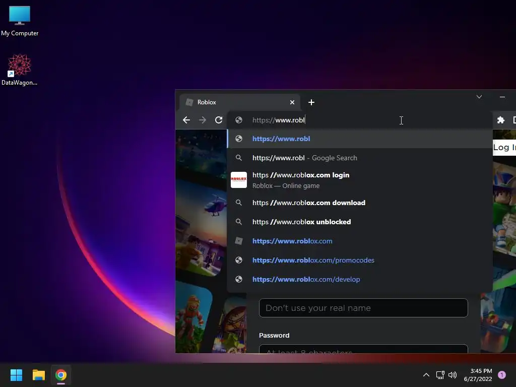Click the Log In button
This screenshot has height=387, width=516.
pyautogui.click(x=504, y=148)
